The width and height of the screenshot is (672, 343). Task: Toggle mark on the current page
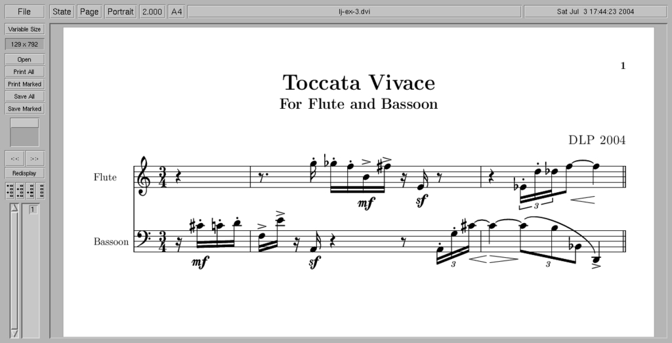click(x=30, y=191)
